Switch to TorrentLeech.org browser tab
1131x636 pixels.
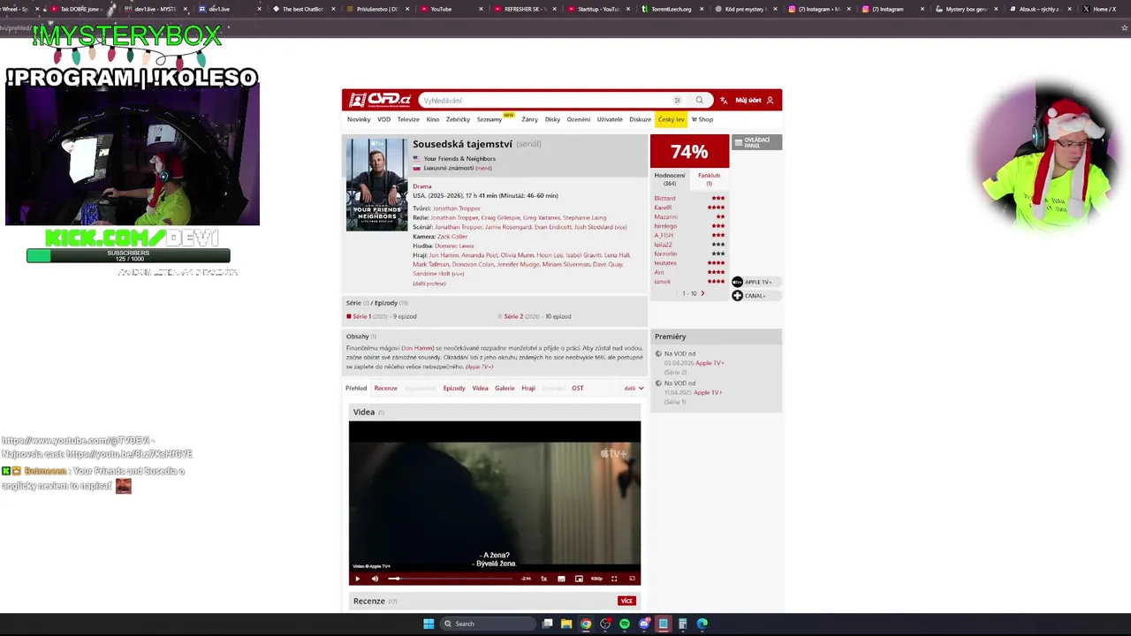coord(672,9)
